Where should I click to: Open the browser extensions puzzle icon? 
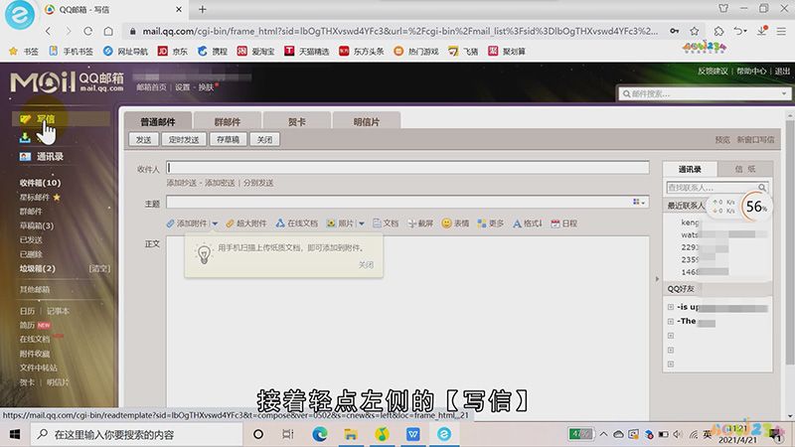(x=718, y=31)
